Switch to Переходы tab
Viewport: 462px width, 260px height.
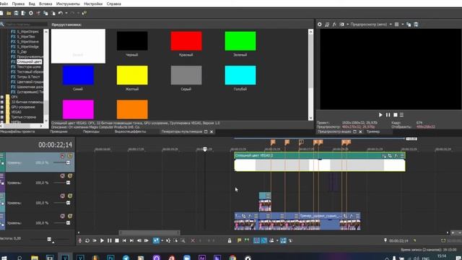91,131
